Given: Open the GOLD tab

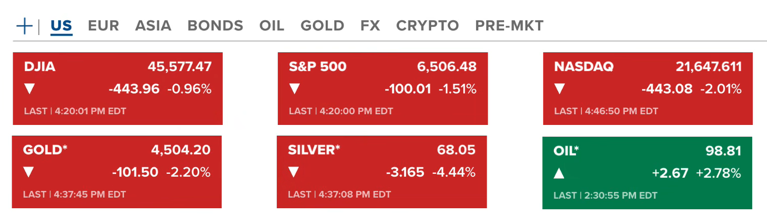Looking at the screenshot, I should tap(322, 25).
